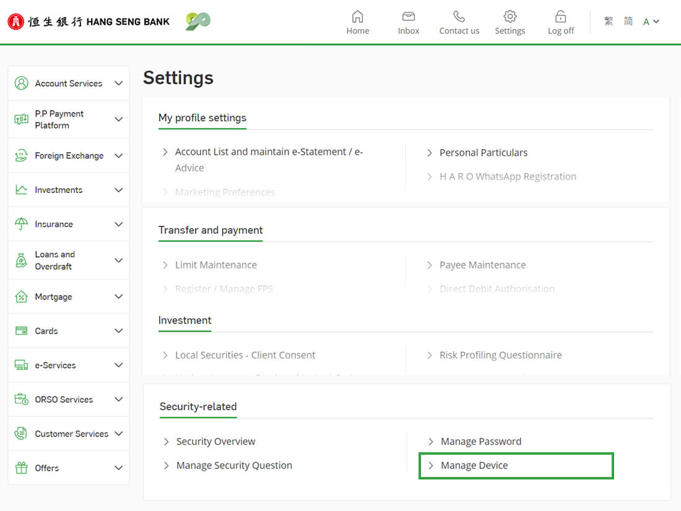Viewport: 681px width, 511px height.
Task: Open the font size 'A' dropdown
Action: pos(651,22)
